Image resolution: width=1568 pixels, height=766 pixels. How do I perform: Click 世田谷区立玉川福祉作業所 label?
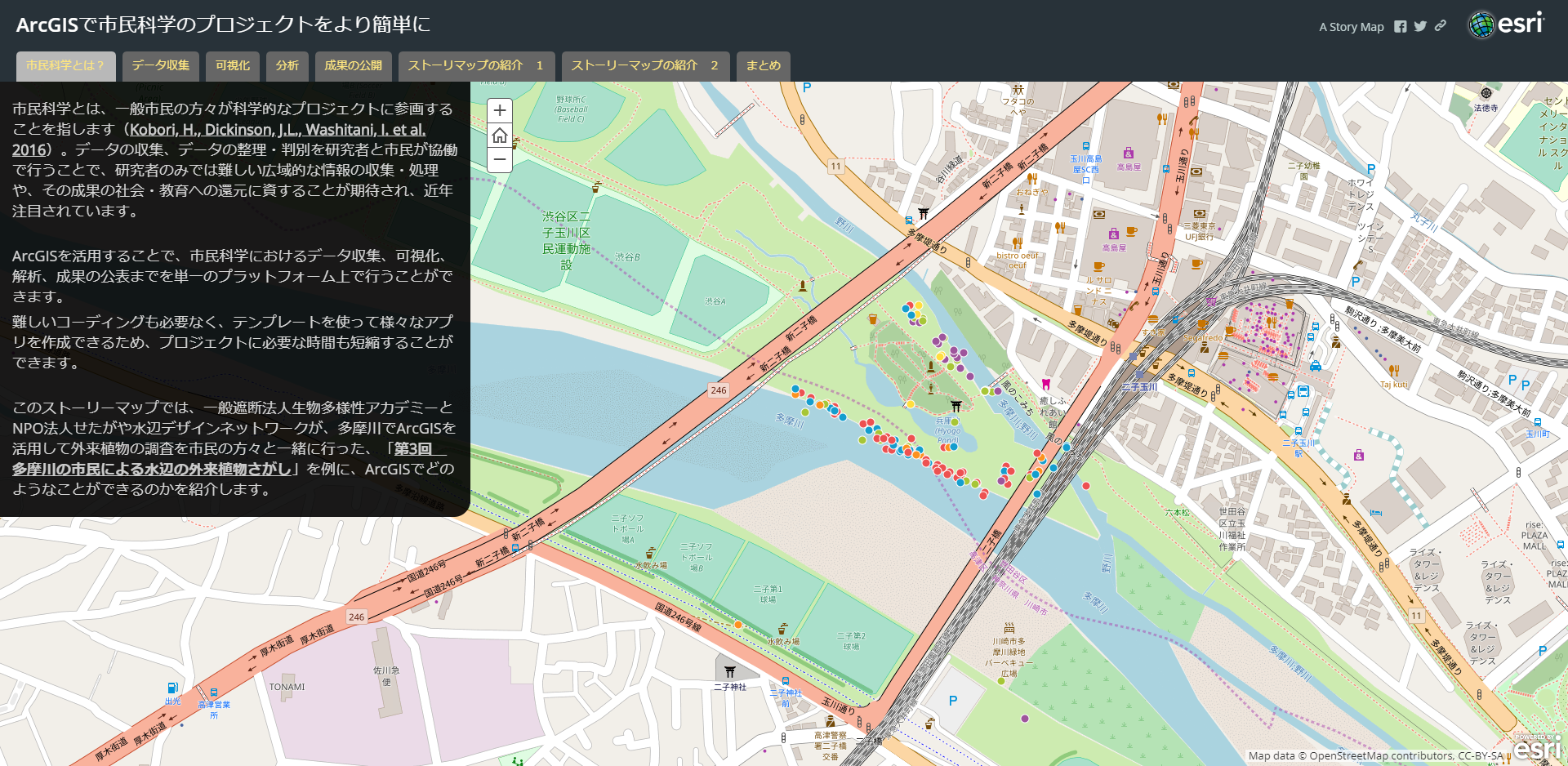[x=1232, y=529]
